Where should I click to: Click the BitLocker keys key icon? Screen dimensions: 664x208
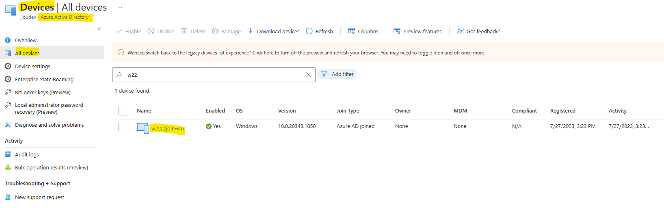click(8, 92)
